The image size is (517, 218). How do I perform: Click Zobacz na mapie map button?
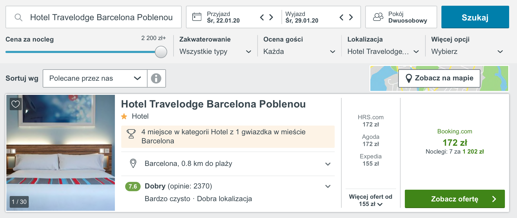tap(439, 78)
